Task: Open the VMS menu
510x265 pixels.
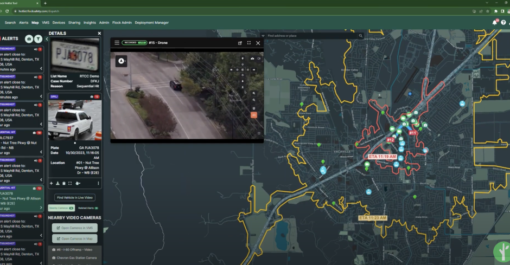Action: pos(46,23)
